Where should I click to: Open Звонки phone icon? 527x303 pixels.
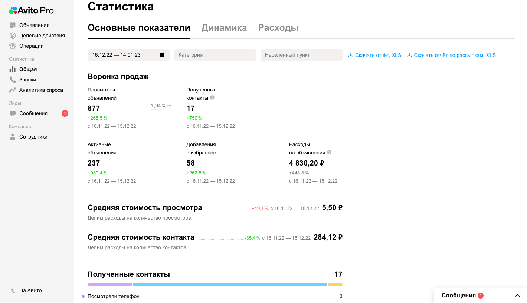click(x=13, y=80)
